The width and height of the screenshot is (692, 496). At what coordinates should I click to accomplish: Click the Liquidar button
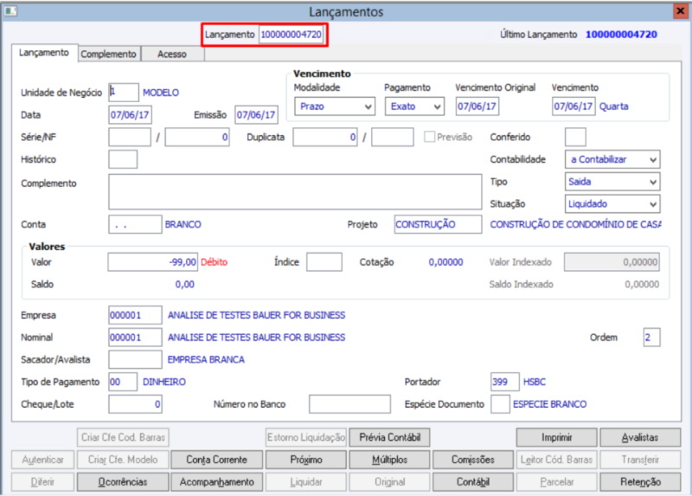coord(306,481)
